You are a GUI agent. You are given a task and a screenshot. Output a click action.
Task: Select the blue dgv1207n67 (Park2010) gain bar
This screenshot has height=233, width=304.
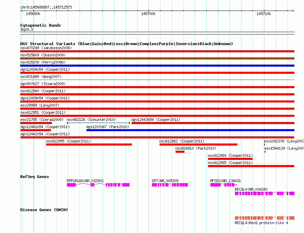[x=190, y=130]
